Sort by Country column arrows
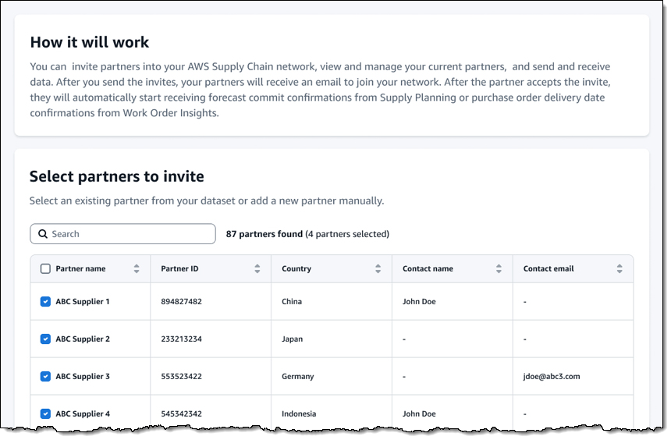 coord(378,269)
